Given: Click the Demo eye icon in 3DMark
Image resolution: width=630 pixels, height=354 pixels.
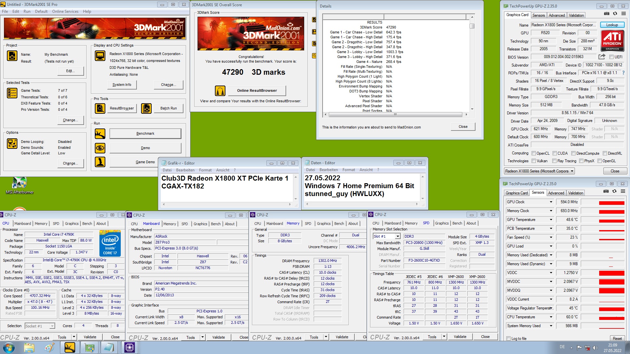Looking at the screenshot, I should 100,148.
